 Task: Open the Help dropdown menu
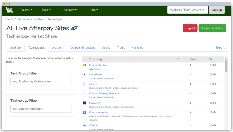click(x=93, y=10)
